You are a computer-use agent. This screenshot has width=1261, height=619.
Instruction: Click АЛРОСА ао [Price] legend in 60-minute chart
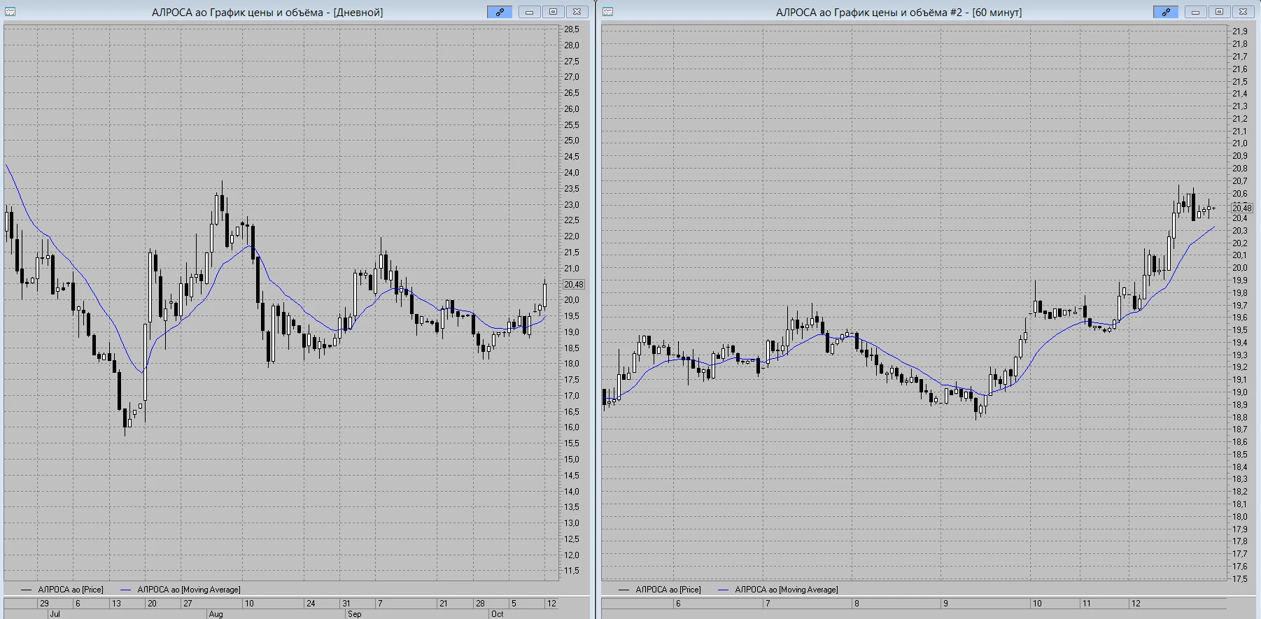pos(660,590)
